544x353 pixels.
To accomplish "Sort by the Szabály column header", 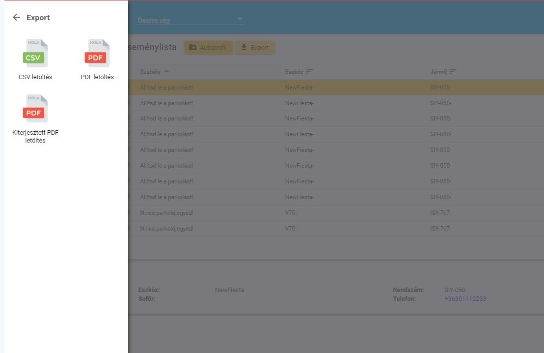I will pyautogui.click(x=150, y=72).
